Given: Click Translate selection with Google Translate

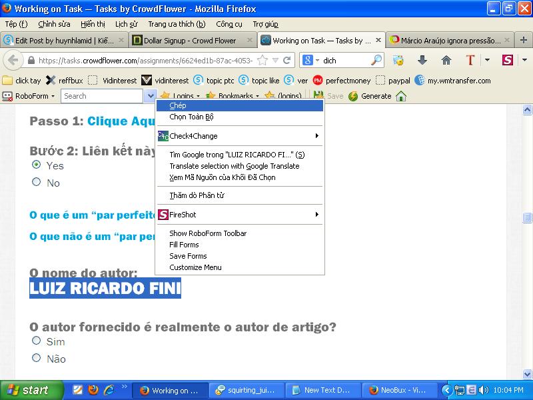Looking at the screenshot, I should tap(240, 166).
